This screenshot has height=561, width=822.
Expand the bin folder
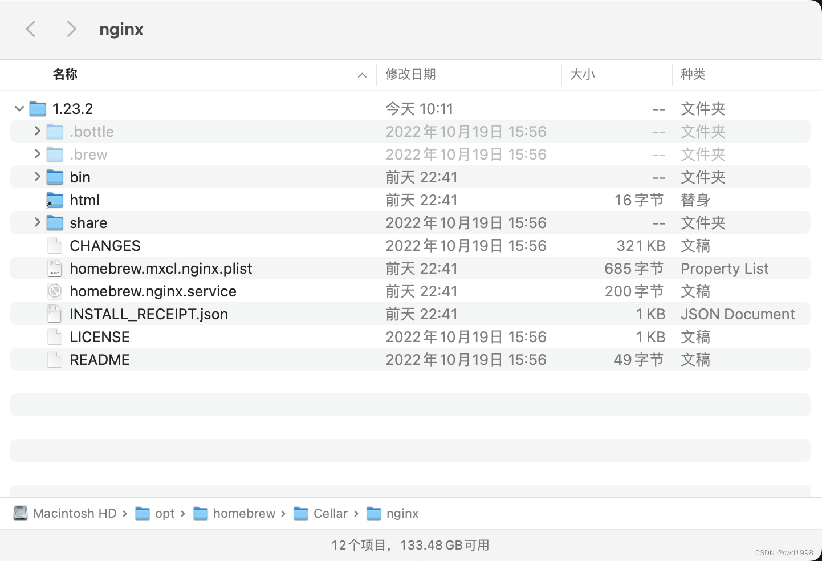click(x=37, y=177)
